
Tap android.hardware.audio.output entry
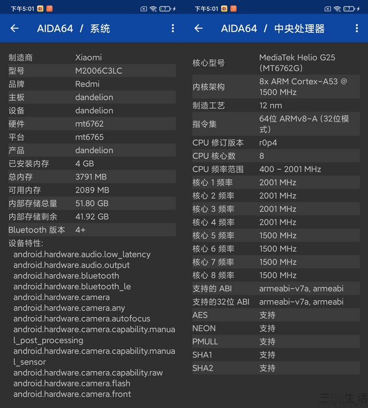pyautogui.click(x=72, y=265)
